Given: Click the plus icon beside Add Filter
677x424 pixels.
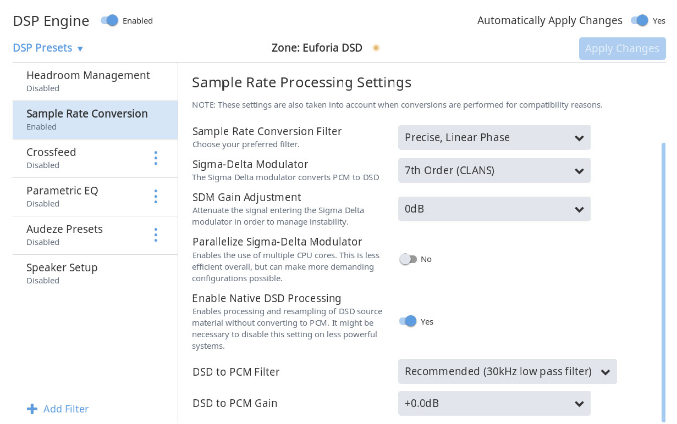Looking at the screenshot, I should click(x=32, y=409).
